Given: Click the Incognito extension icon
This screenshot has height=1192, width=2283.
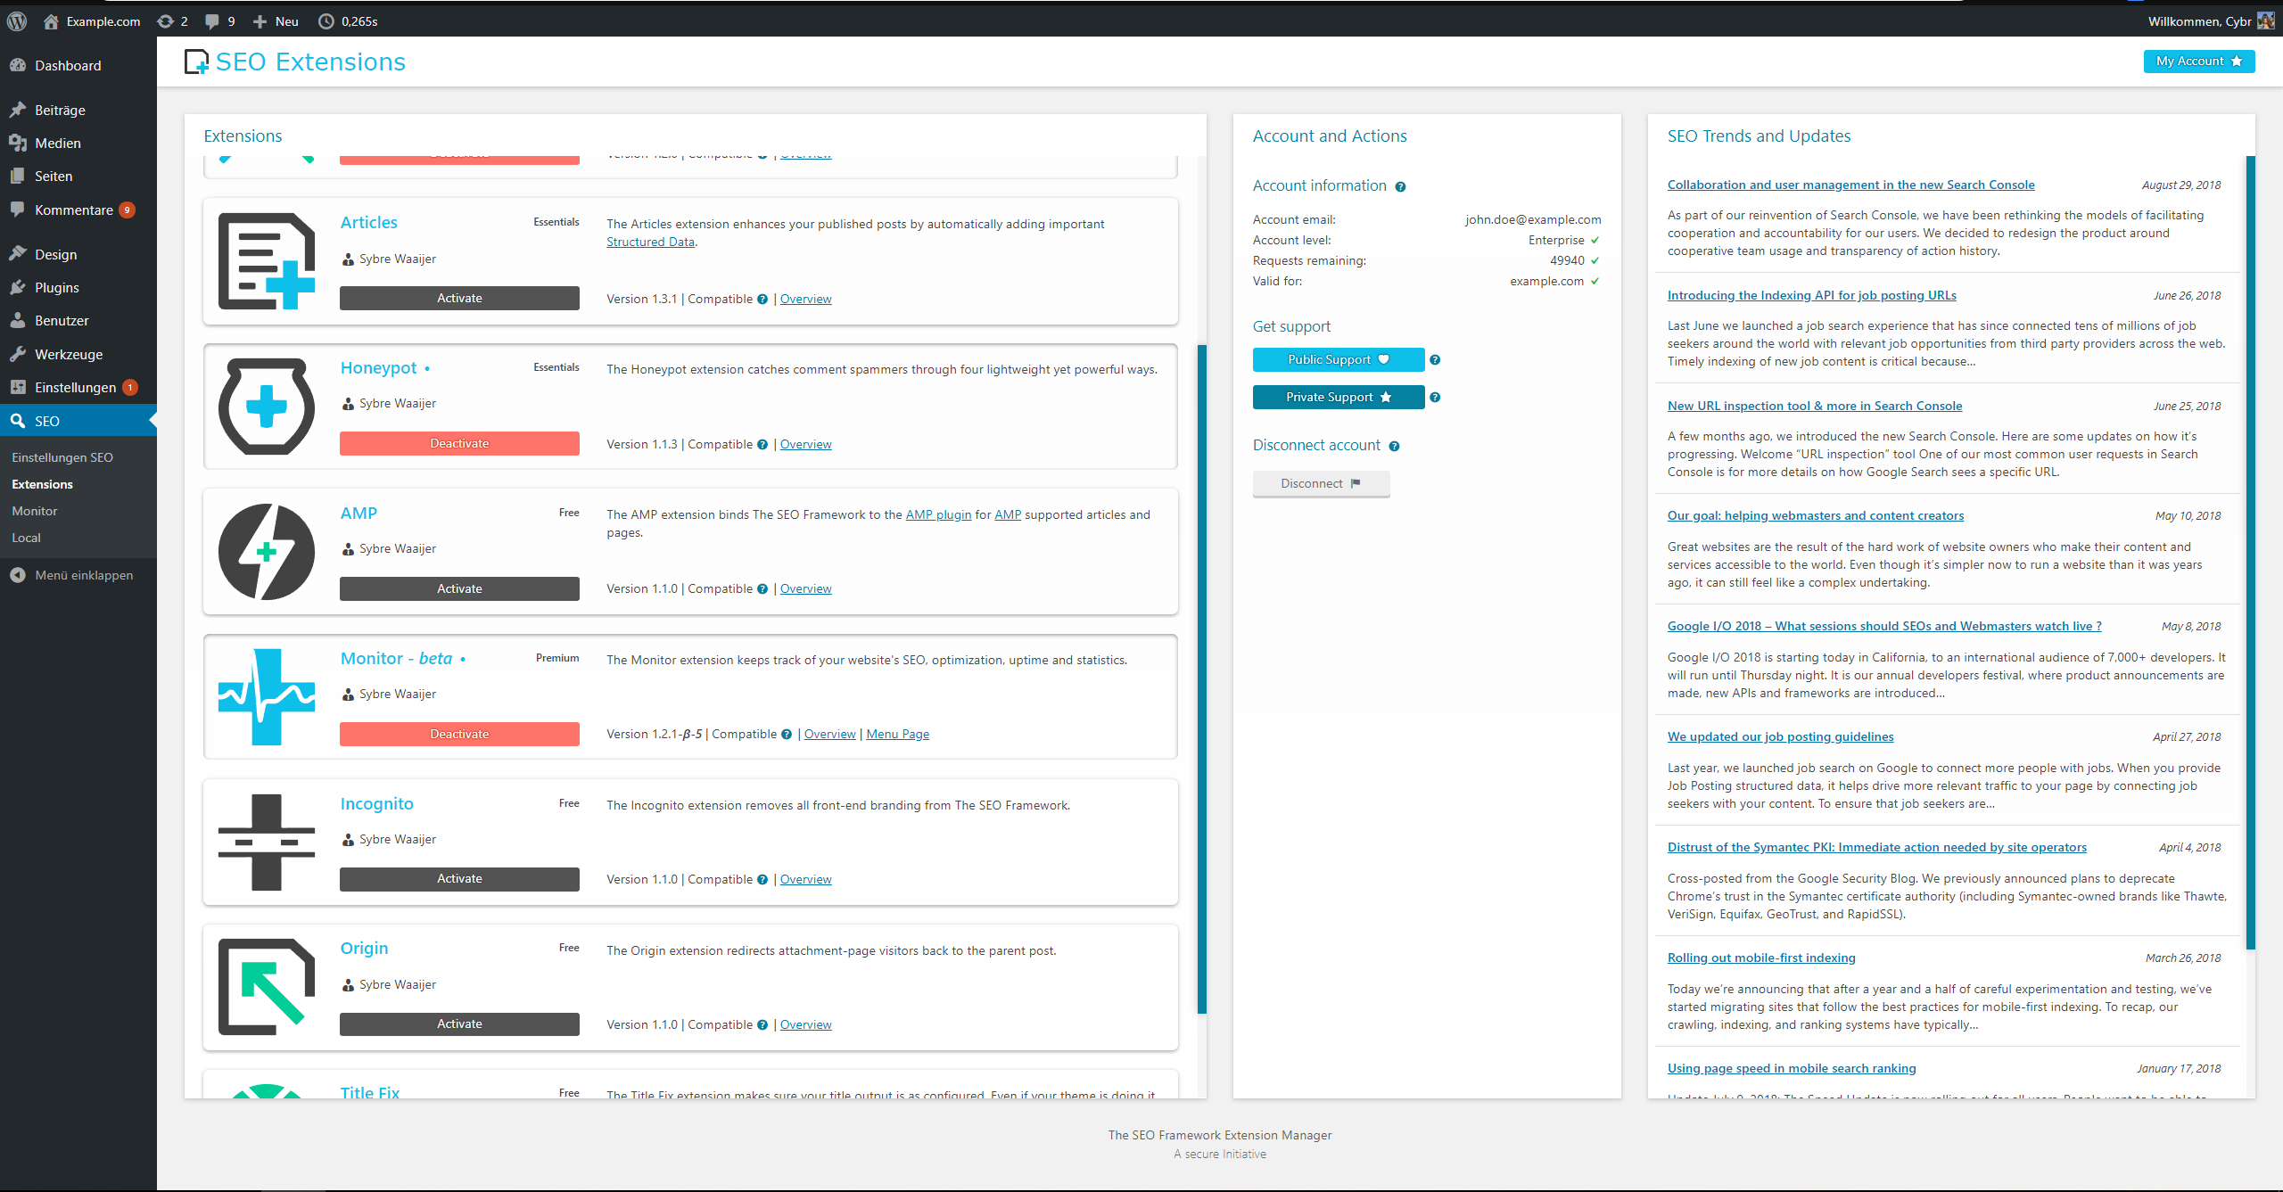Looking at the screenshot, I should [267, 843].
